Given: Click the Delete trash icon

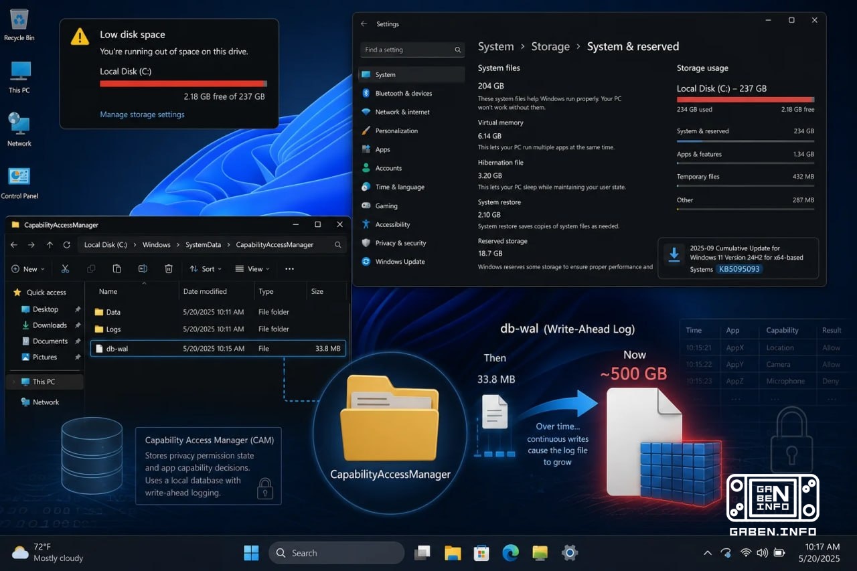Looking at the screenshot, I should pyautogui.click(x=169, y=269).
